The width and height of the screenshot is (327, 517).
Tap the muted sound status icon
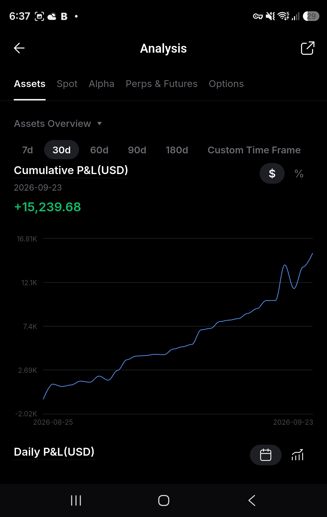point(270,16)
